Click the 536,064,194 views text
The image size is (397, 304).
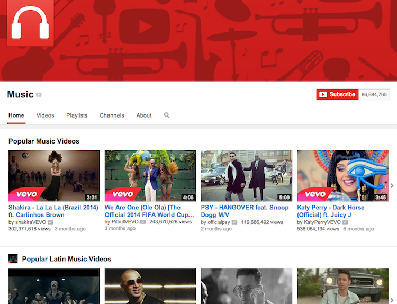pos(318,229)
